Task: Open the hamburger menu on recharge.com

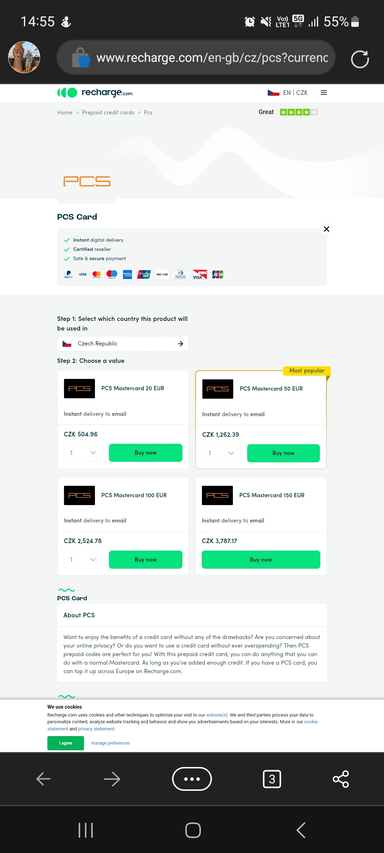Action: tap(324, 93)
